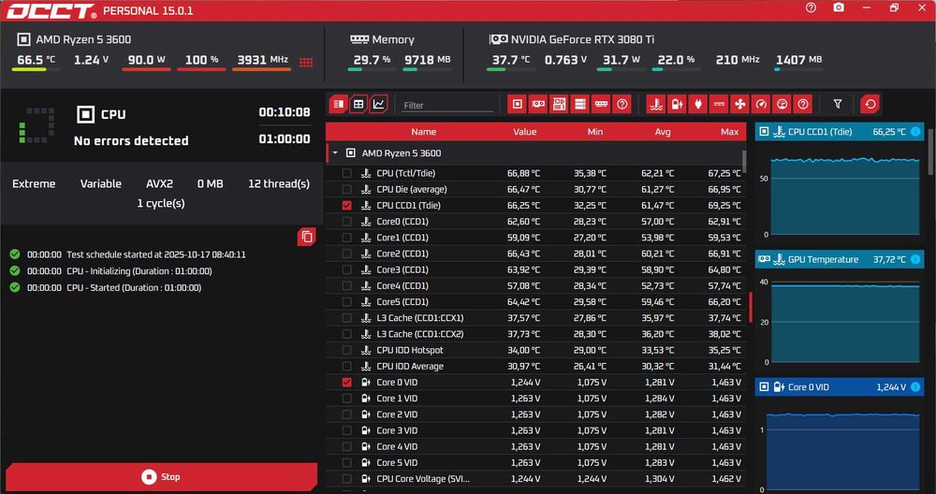The height and width of the screenshot is (494, 936).
Task: Toggle frequency gauge filter icon
Action: [x=760, y=105]
